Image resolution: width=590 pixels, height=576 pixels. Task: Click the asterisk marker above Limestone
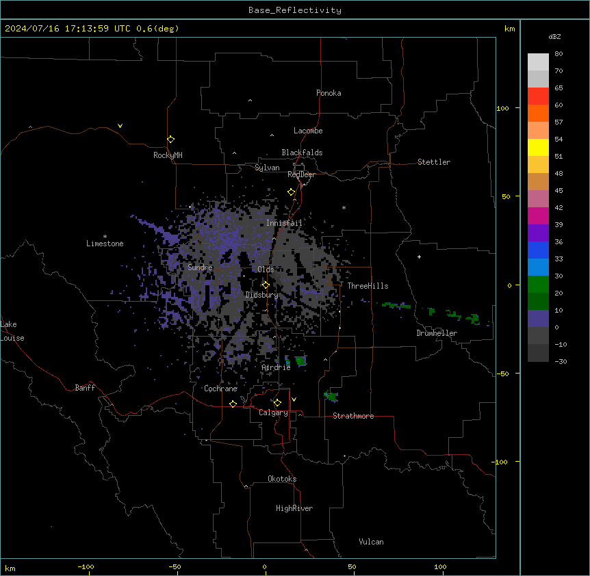tap(105, 237)
